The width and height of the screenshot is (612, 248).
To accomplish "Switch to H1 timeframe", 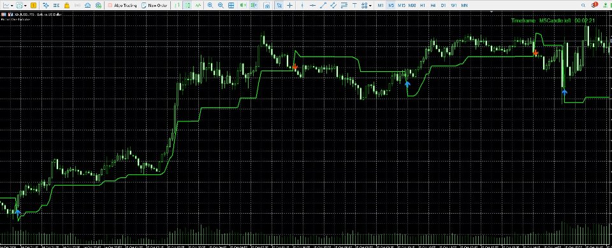I will (423, 6).
